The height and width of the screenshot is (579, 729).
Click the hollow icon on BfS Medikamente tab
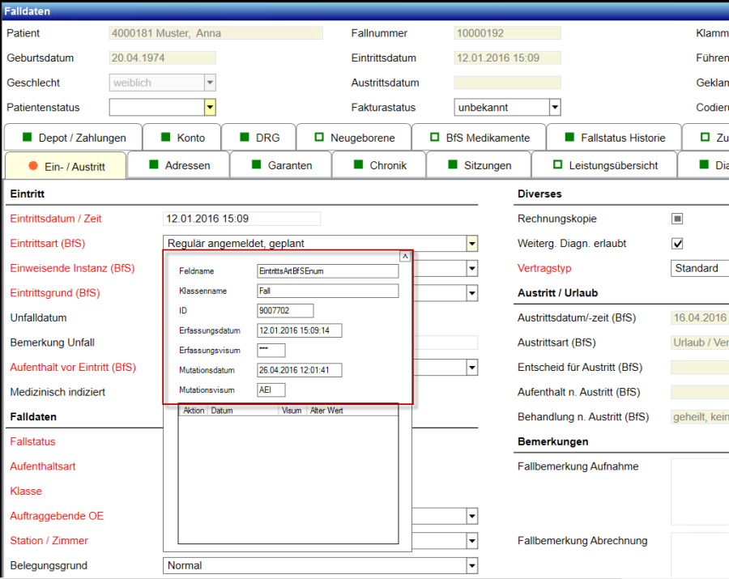point(435,138)
